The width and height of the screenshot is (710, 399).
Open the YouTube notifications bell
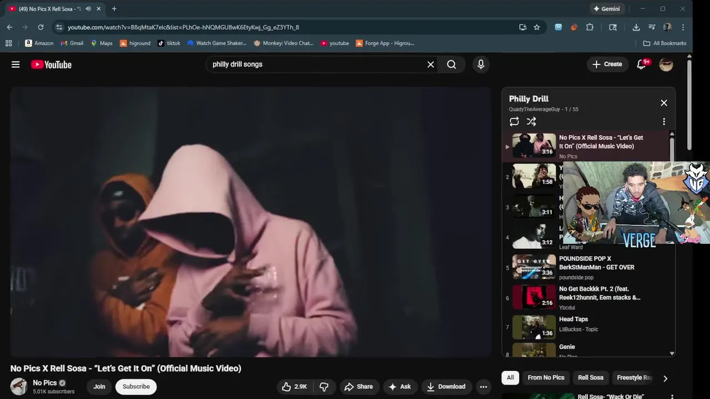pyautogui.click(x=642, y=64)
